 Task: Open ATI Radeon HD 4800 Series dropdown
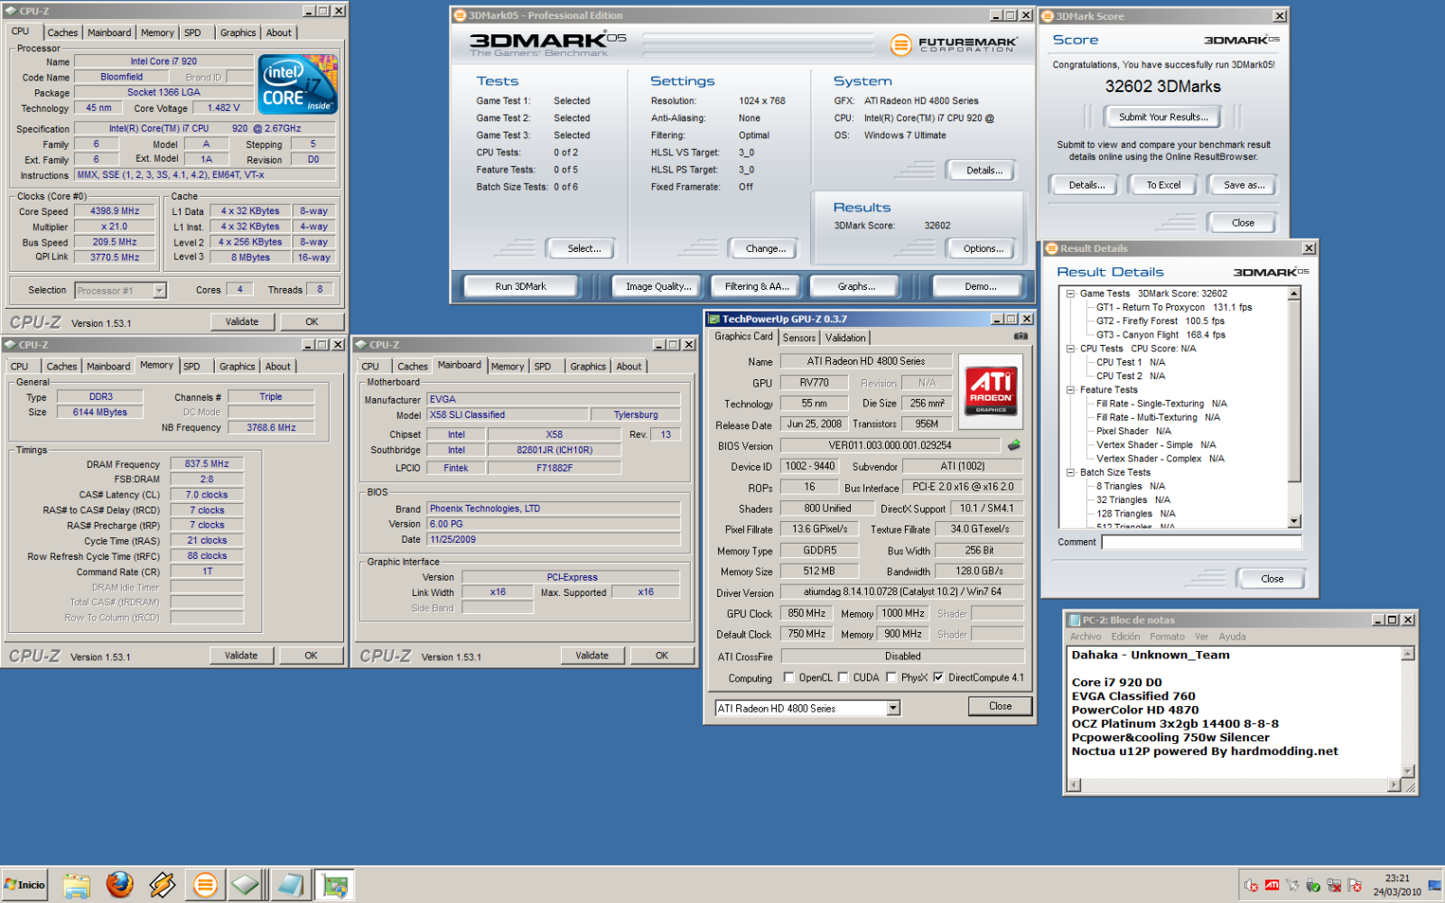tap(893, 708)
